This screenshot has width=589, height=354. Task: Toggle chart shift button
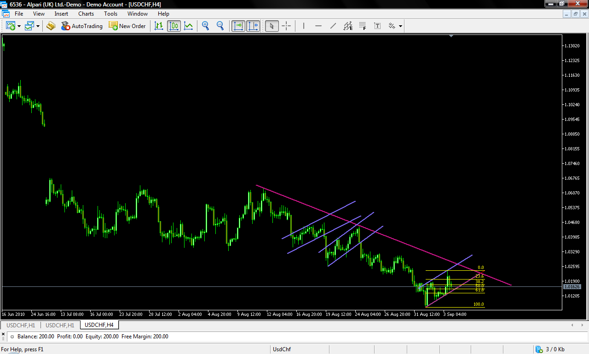pos(253,26)
